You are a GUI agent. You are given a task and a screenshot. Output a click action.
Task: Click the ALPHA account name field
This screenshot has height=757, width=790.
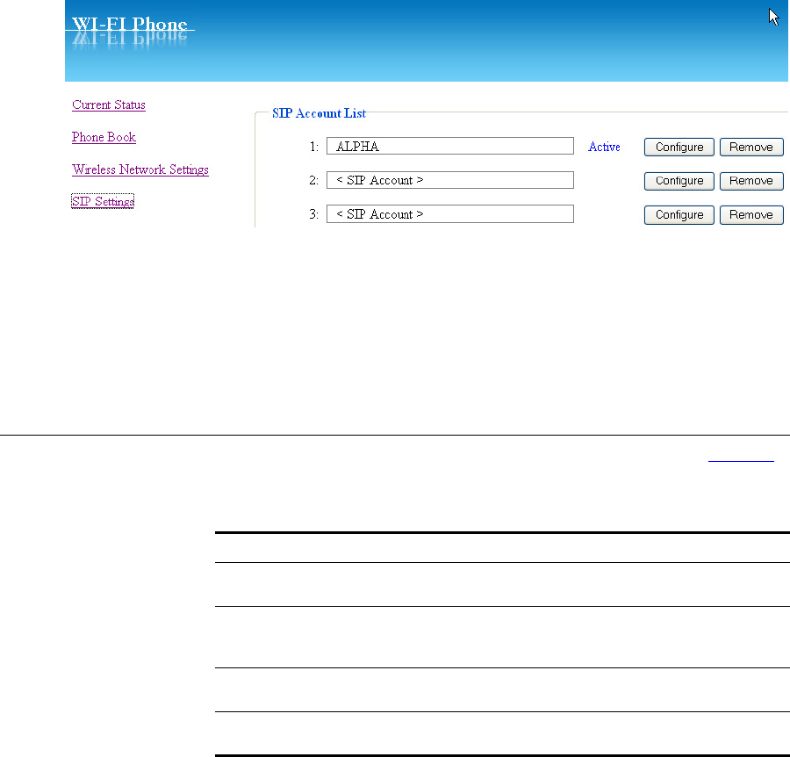tap(450, 146)
